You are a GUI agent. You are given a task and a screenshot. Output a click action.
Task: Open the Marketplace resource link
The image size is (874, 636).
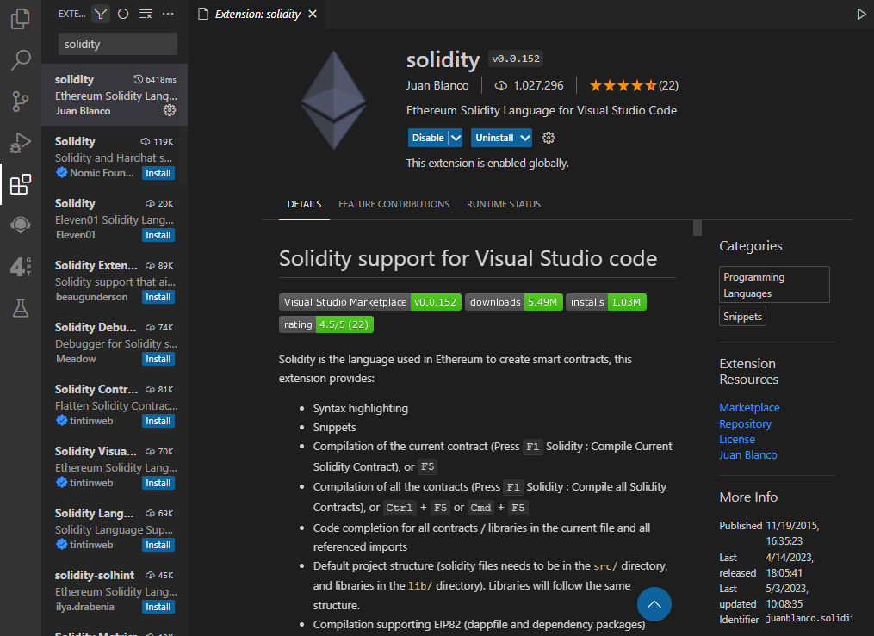[x=749, y=407]
